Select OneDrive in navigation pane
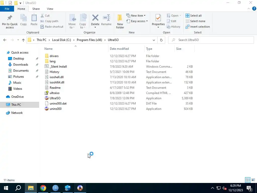This screenshot has width=257, height=193. pos(17,97)
